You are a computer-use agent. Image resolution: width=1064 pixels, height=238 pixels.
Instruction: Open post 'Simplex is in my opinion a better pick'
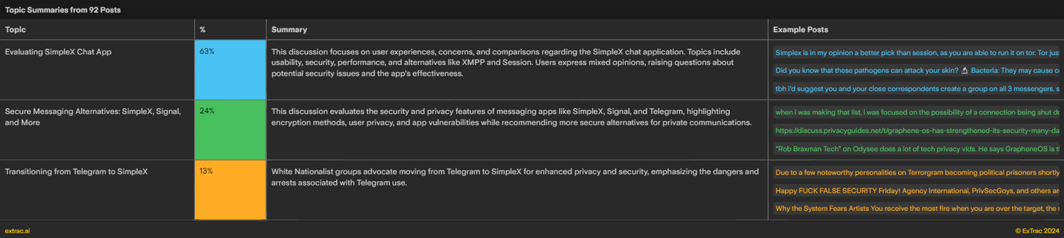click(x=917, y=53)
